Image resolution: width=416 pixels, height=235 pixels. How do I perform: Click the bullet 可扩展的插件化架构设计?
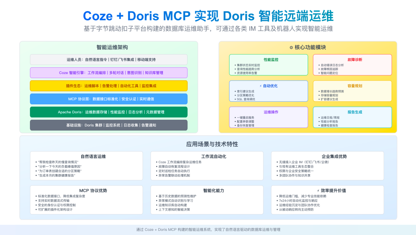pos(55,210)
